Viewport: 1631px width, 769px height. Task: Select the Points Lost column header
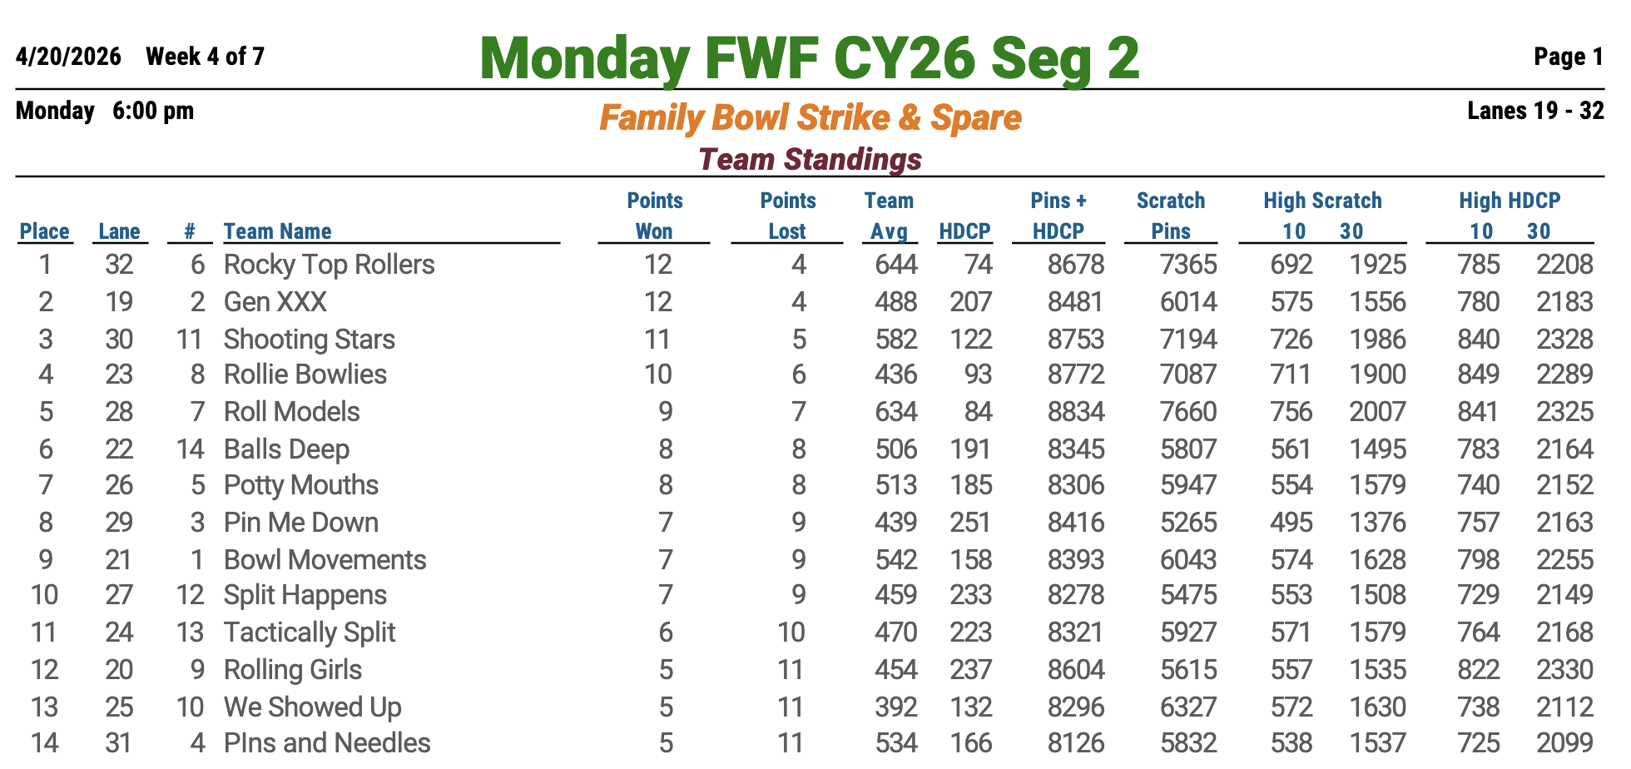tap(787, 216)
